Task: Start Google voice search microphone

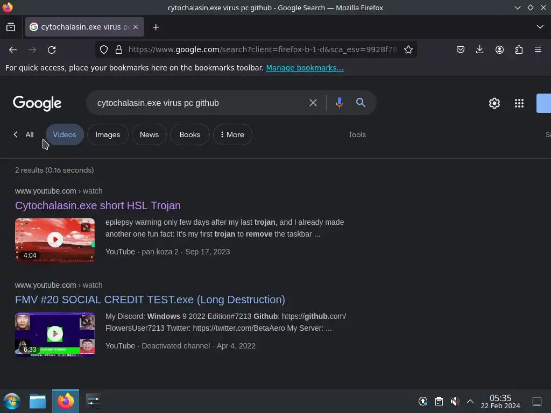Action: [340, 103]
